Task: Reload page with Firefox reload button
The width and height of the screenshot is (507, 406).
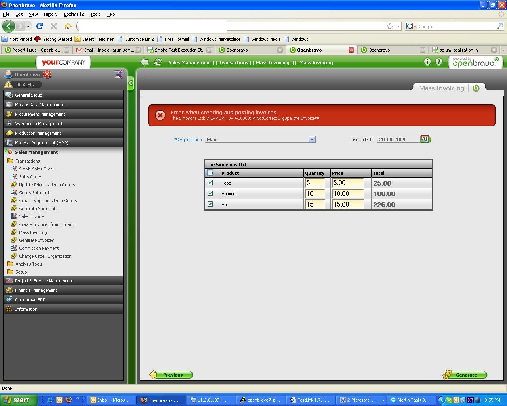Action: [x=39, y=26]
